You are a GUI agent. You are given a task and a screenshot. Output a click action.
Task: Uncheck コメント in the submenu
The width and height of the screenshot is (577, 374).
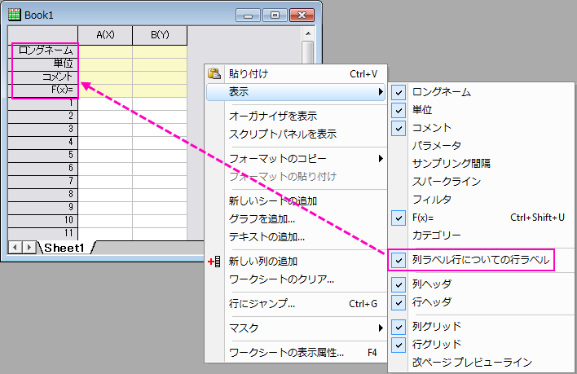[x=482, y=128]
